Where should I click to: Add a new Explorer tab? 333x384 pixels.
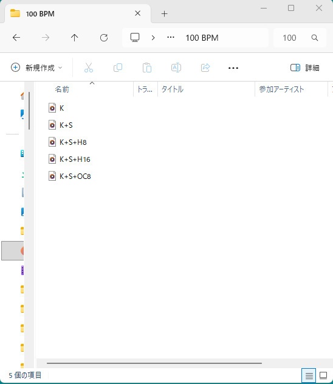point(164,14)
